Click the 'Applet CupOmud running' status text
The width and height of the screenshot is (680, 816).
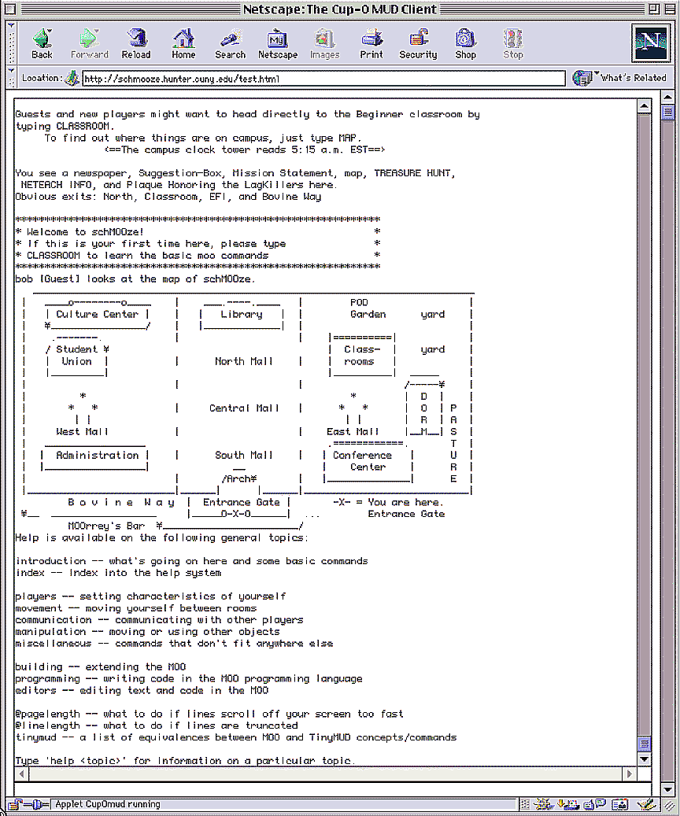pos(108,804)
